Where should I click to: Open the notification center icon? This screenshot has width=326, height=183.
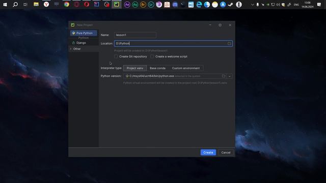point(319,5)
